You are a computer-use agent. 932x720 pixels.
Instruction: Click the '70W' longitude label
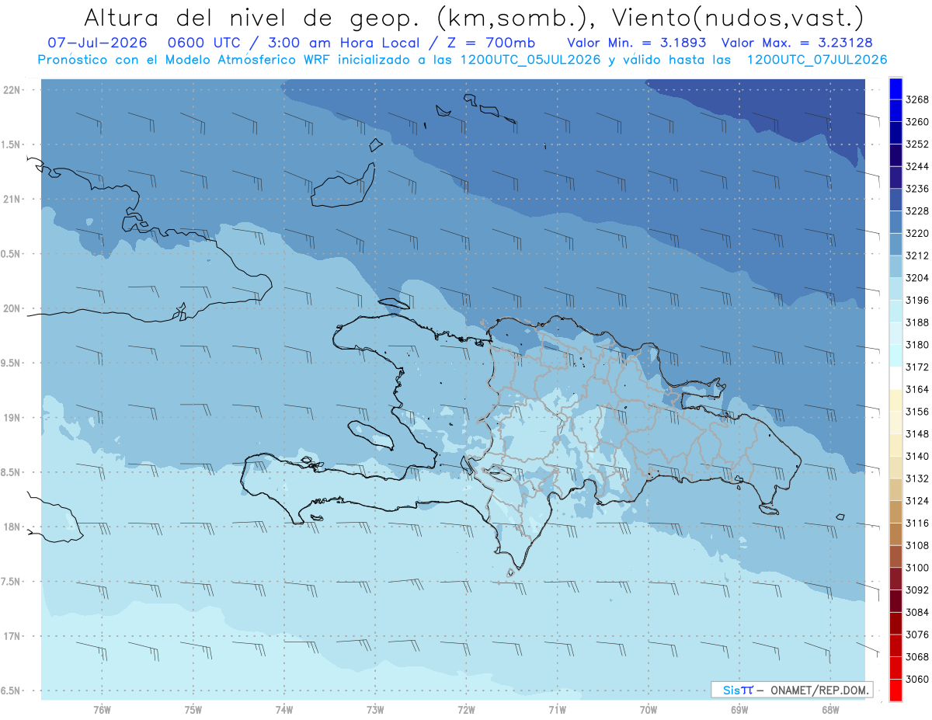(x=649, y=709)
